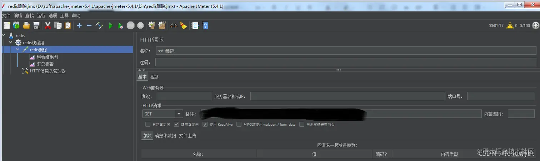540x161 pixels.
Task: Click the Shutdown test icon
Action: coord(140,25)
